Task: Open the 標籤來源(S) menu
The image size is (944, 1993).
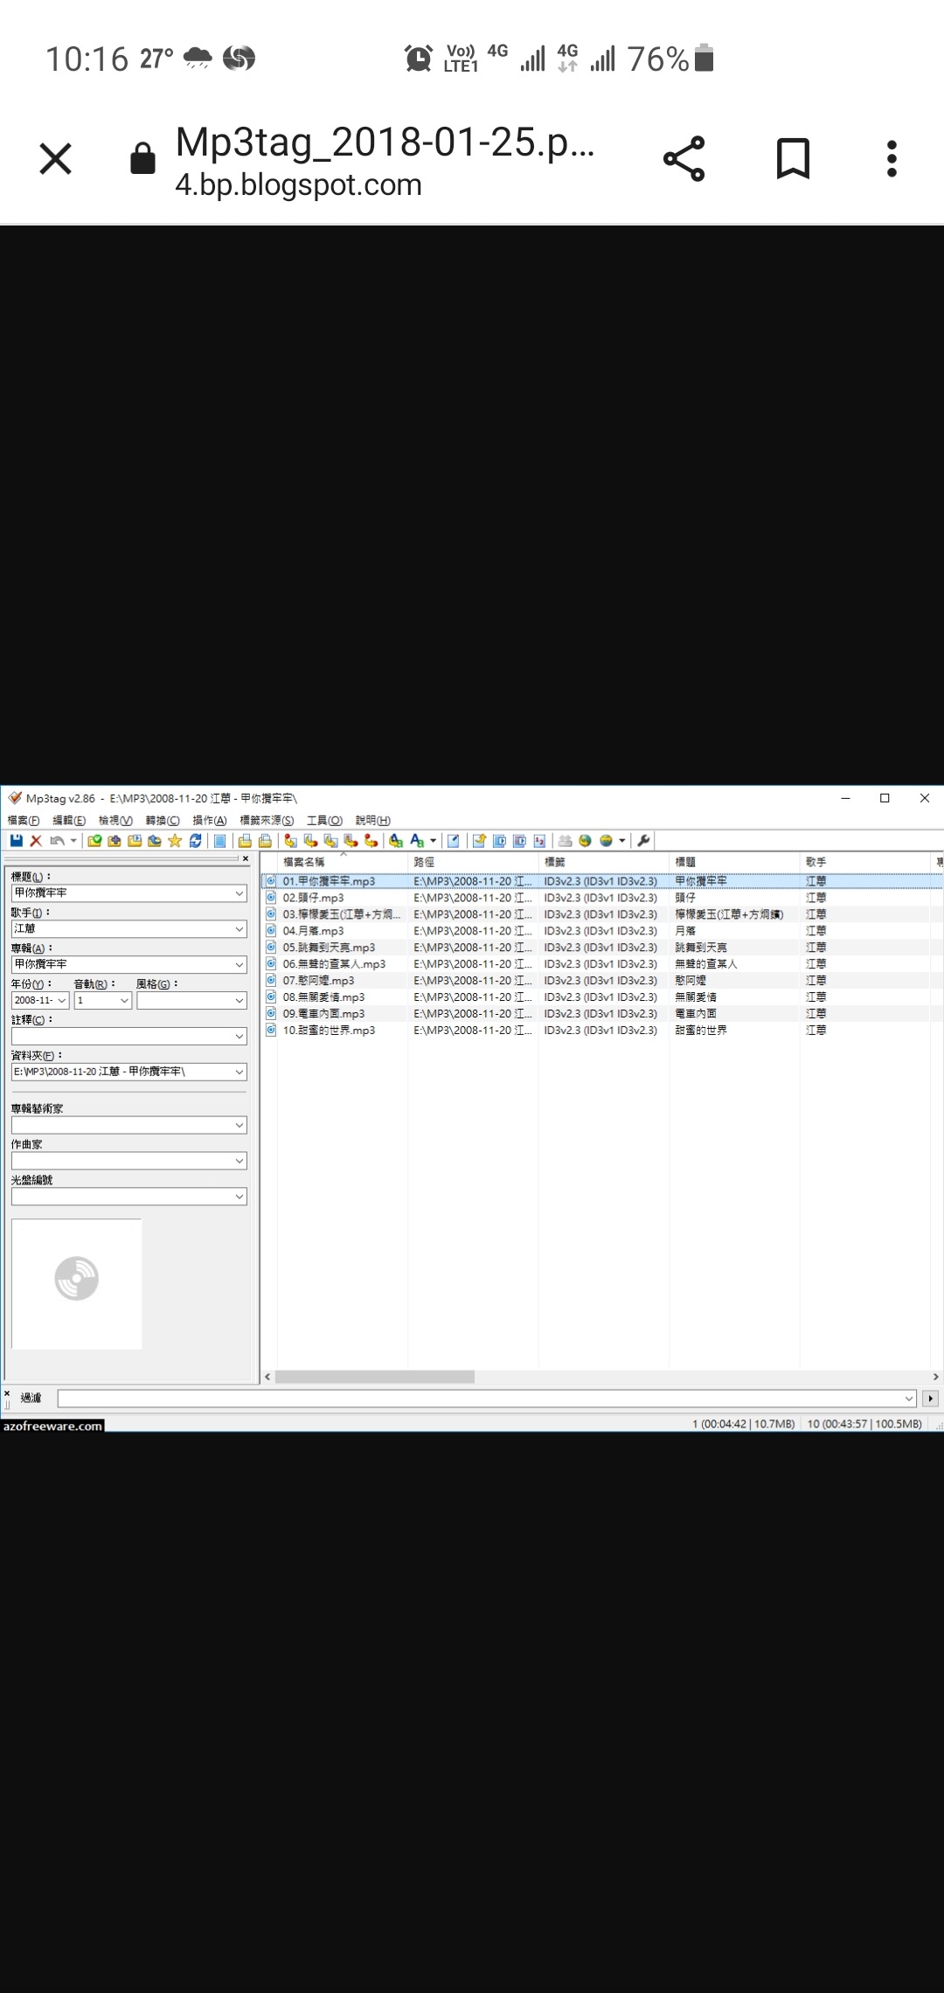Action: 267,820
